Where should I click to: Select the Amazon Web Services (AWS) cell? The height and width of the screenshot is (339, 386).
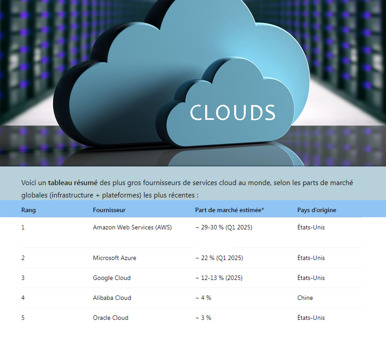[x=132, y=227]
